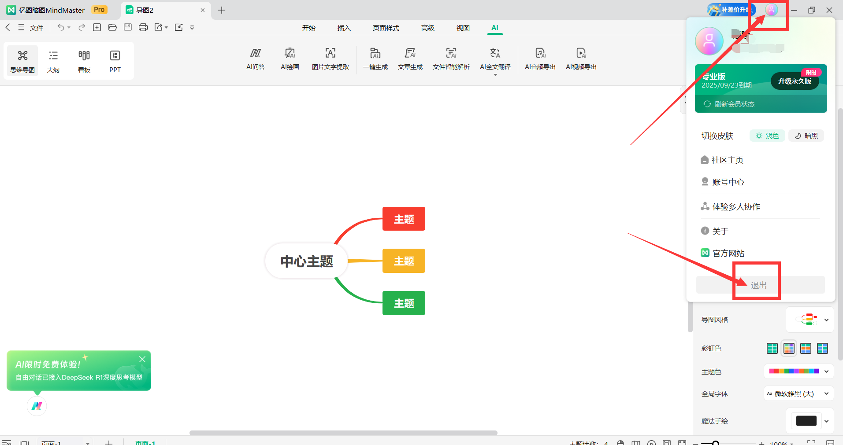Open the 全局字体 font dropdown
The height and width of the screenshot is (445, 843).
(x=798, y=394)
